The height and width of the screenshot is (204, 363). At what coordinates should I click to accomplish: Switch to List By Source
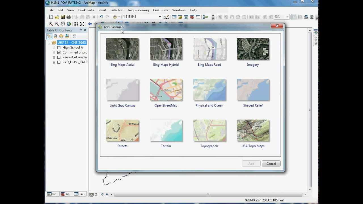tap(55, 36)
